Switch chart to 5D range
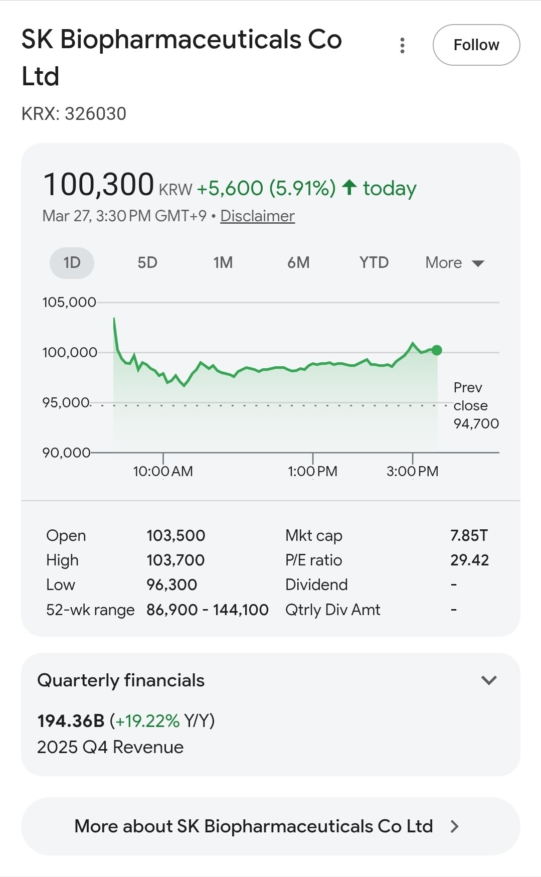This screenshot has width=541, height=877. point(147,262)
